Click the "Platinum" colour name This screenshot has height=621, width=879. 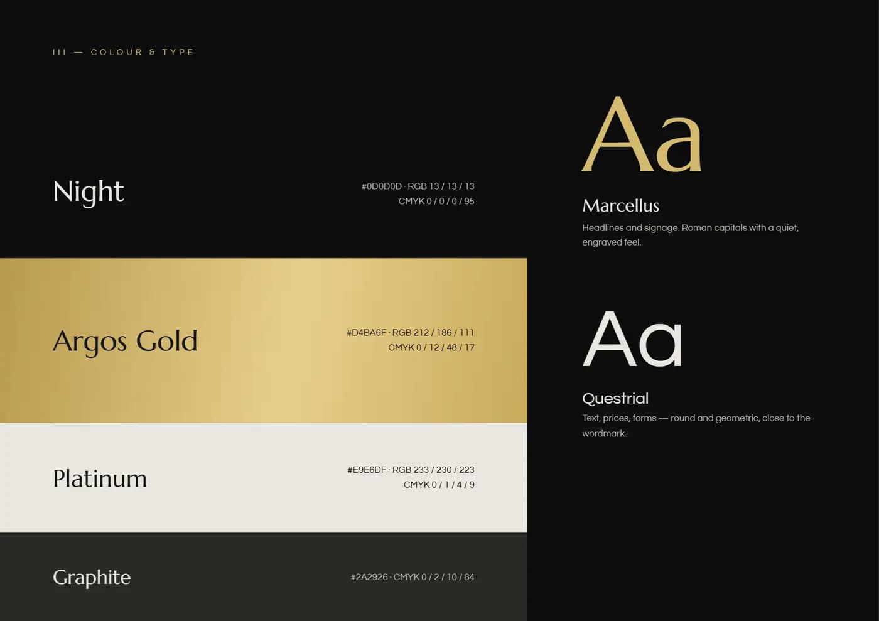click(x=100, y=478)
